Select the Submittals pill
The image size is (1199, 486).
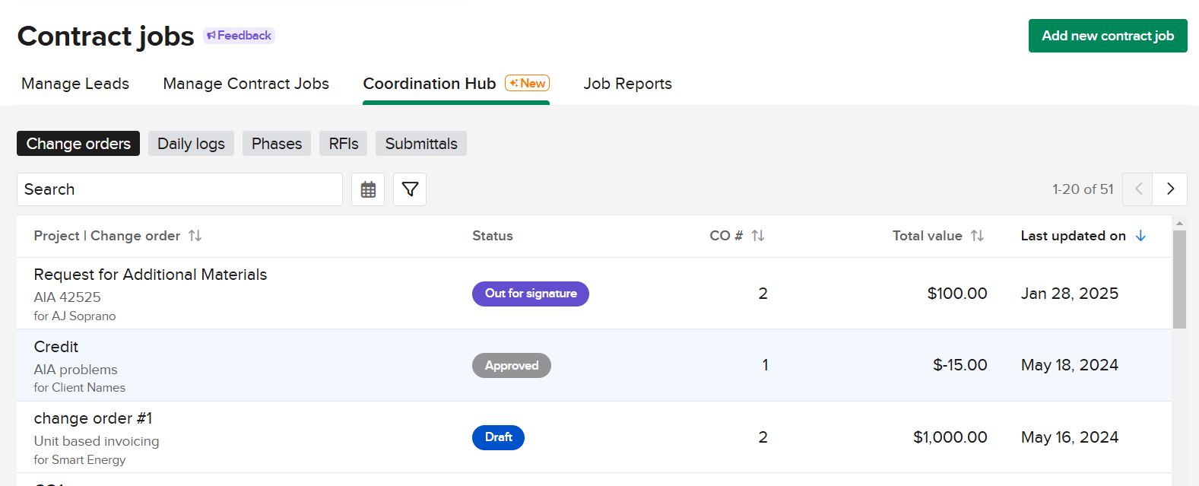pyautogui.click(x=421, y=144)
